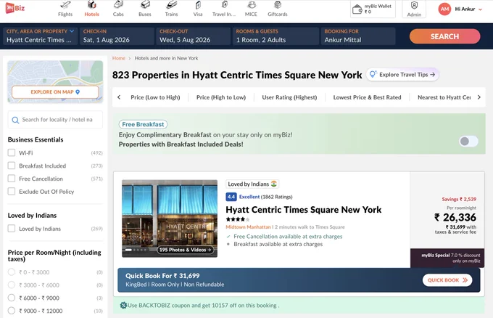Sort by User Rating (Highest)
The image size is (493, 318).
tap(289, 97)
